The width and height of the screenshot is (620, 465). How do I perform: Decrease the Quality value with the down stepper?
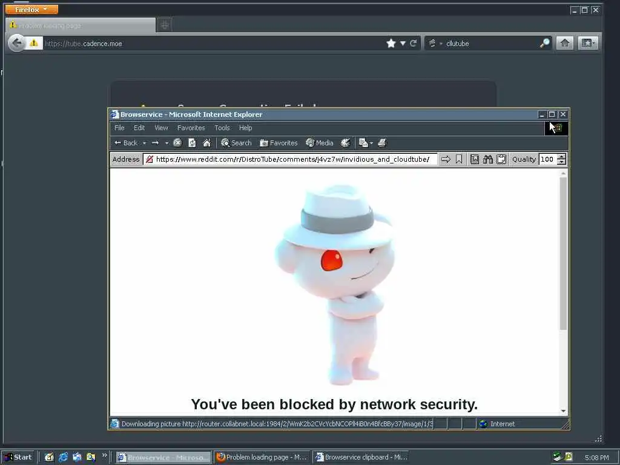point(561,162)
